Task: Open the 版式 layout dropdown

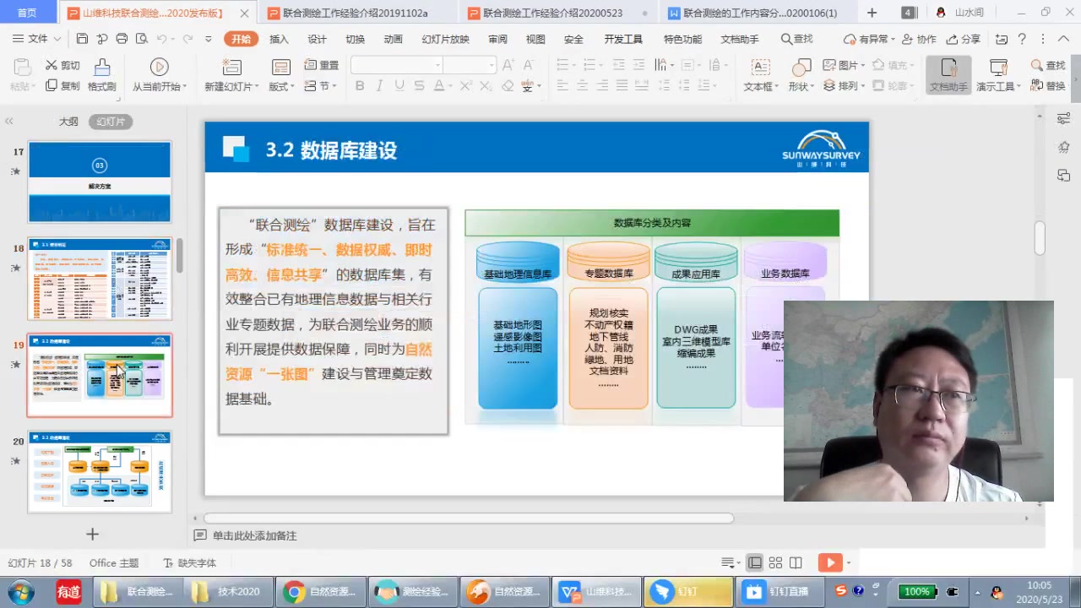Action: coord(281,86)
